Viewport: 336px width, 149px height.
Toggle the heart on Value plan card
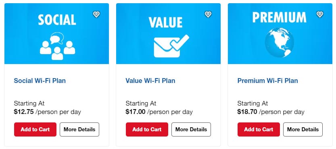[208, 14]
